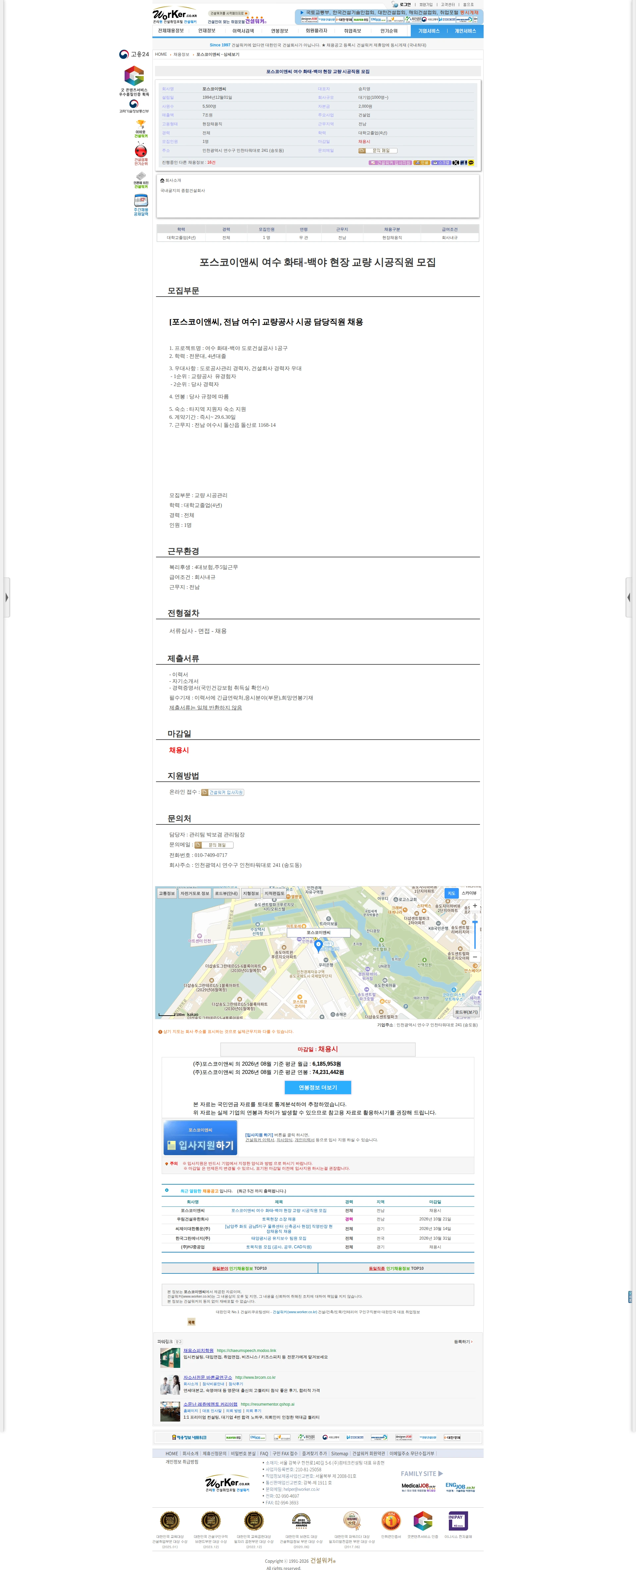Open the 이력서검색 menu
636x1570 pixels.
243,31
